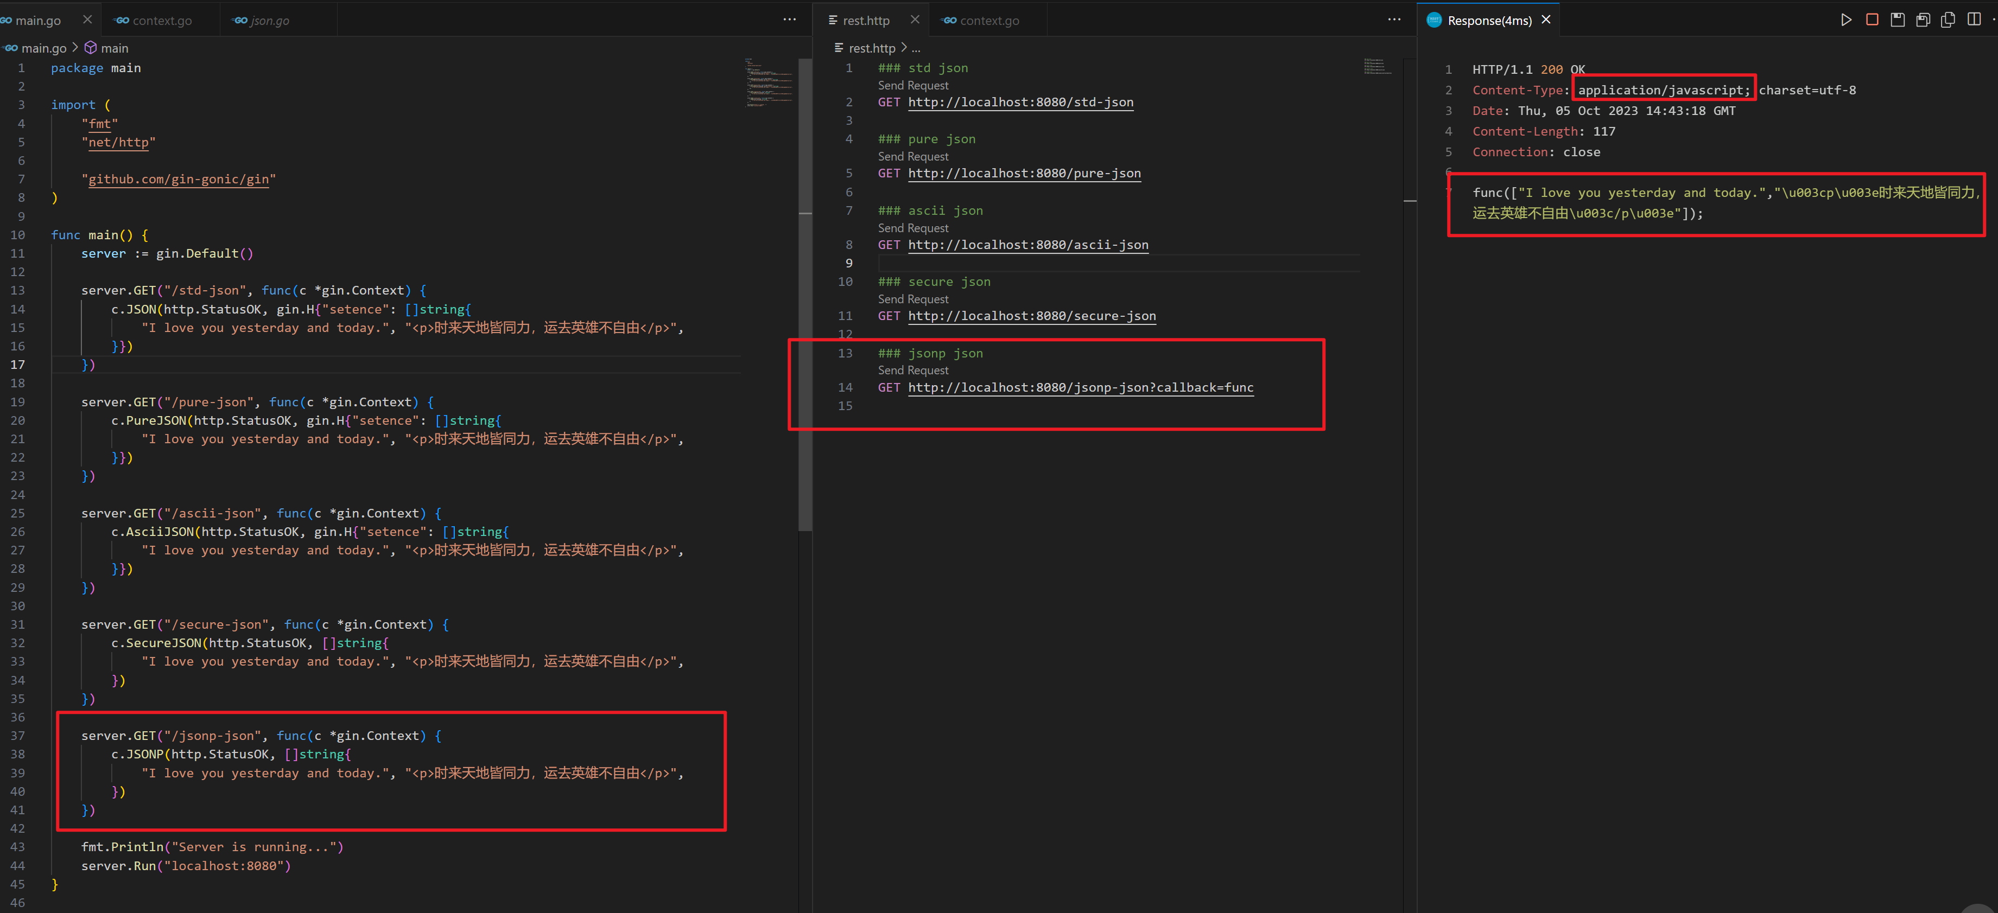Expand the rest.http breadcrumb ellipsis
Screen dimensions: 1998x913
916,48
